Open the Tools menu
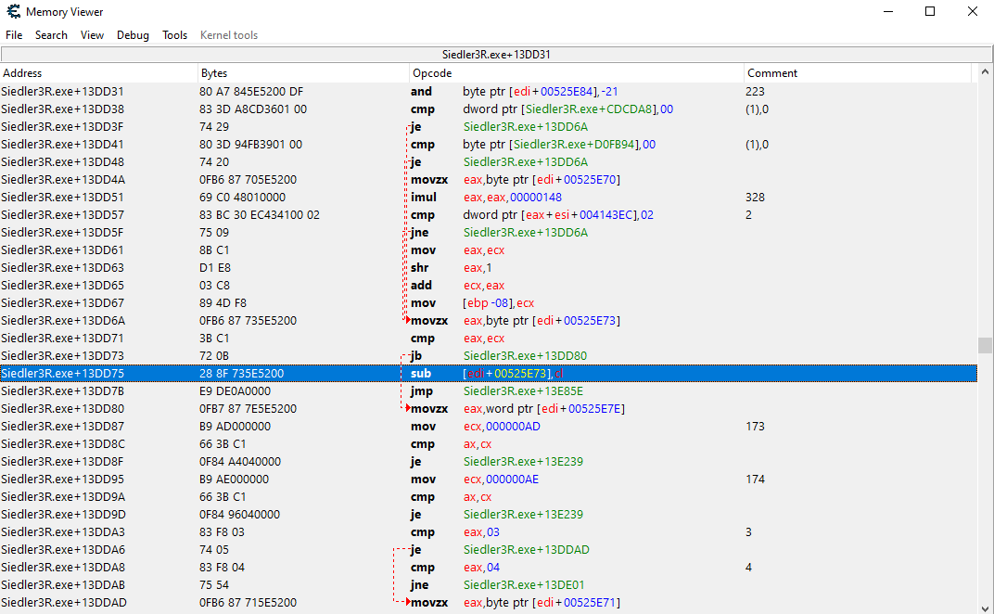Screen dimensions: 994x614 174,35
